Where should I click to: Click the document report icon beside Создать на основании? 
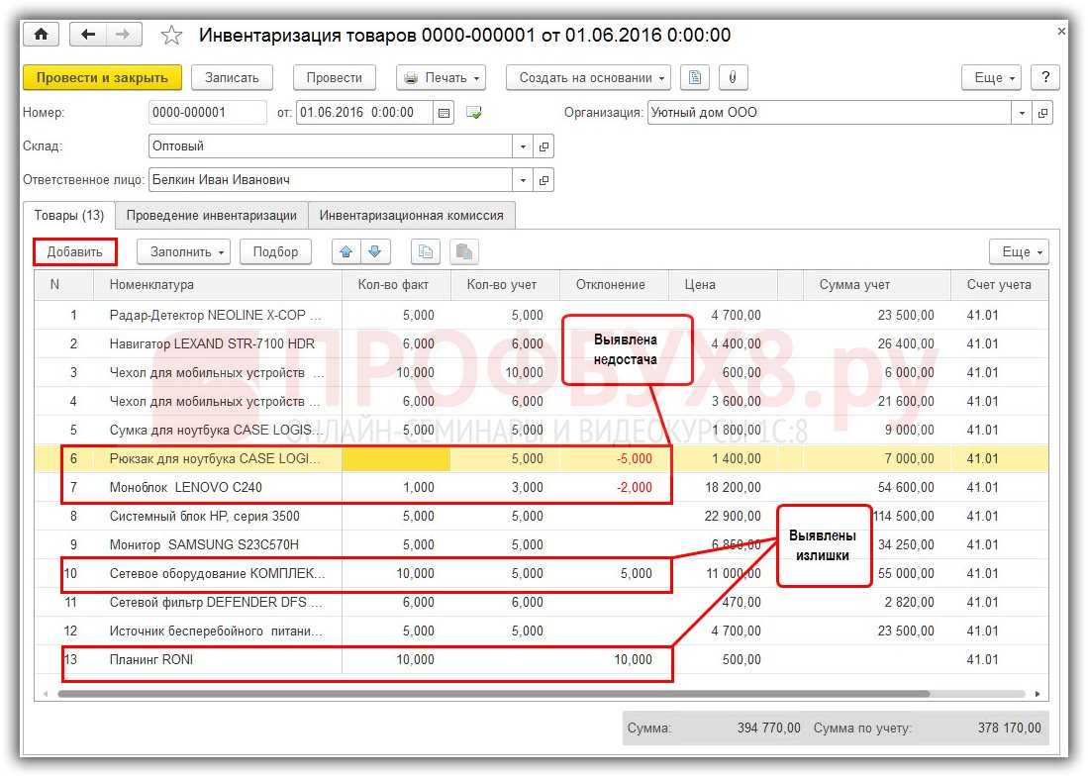696,77
